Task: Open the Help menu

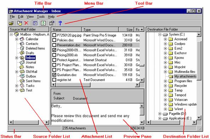Action: tap(51, 17)
